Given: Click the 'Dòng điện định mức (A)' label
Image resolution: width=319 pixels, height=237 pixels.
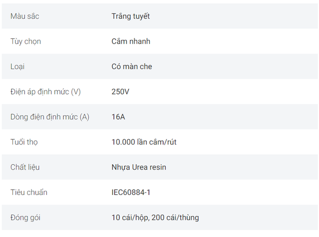Looking at the screenshot, I should [50, 117].
